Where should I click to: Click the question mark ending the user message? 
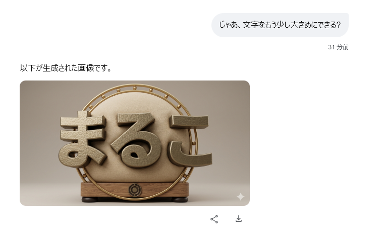(338, 25)
